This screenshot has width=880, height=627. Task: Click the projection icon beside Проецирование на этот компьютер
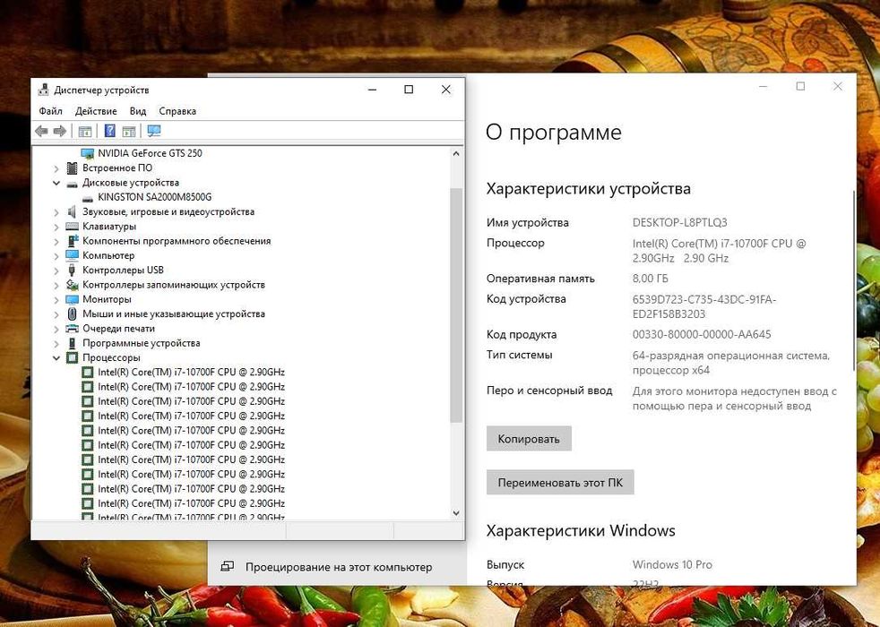coord(228,566)
